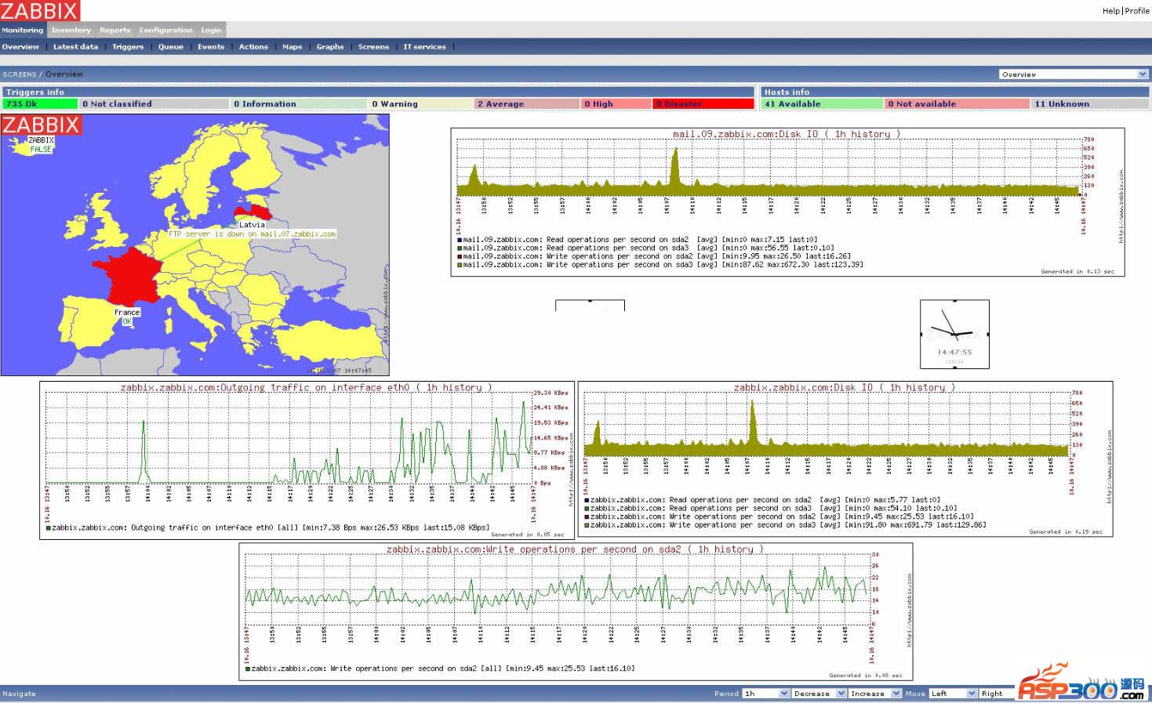Click the FTP server down label on map
Image resolution: width=1152 pixels, height=703 pixels.
[252, 234]
